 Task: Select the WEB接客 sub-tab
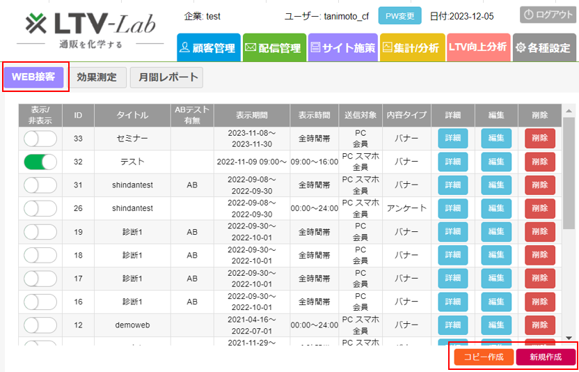coord(34,77)
